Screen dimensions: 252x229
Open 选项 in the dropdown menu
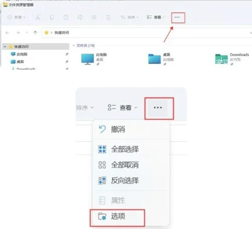pos(117,216)
